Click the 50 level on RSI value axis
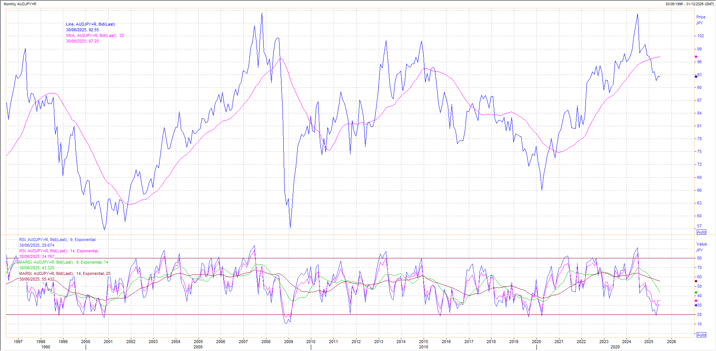Image resolution: width=716 pixels, height=351 pixels. point(699,286)
